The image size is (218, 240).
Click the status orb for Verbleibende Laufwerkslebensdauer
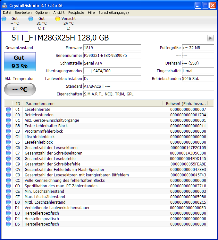point(8,208)
